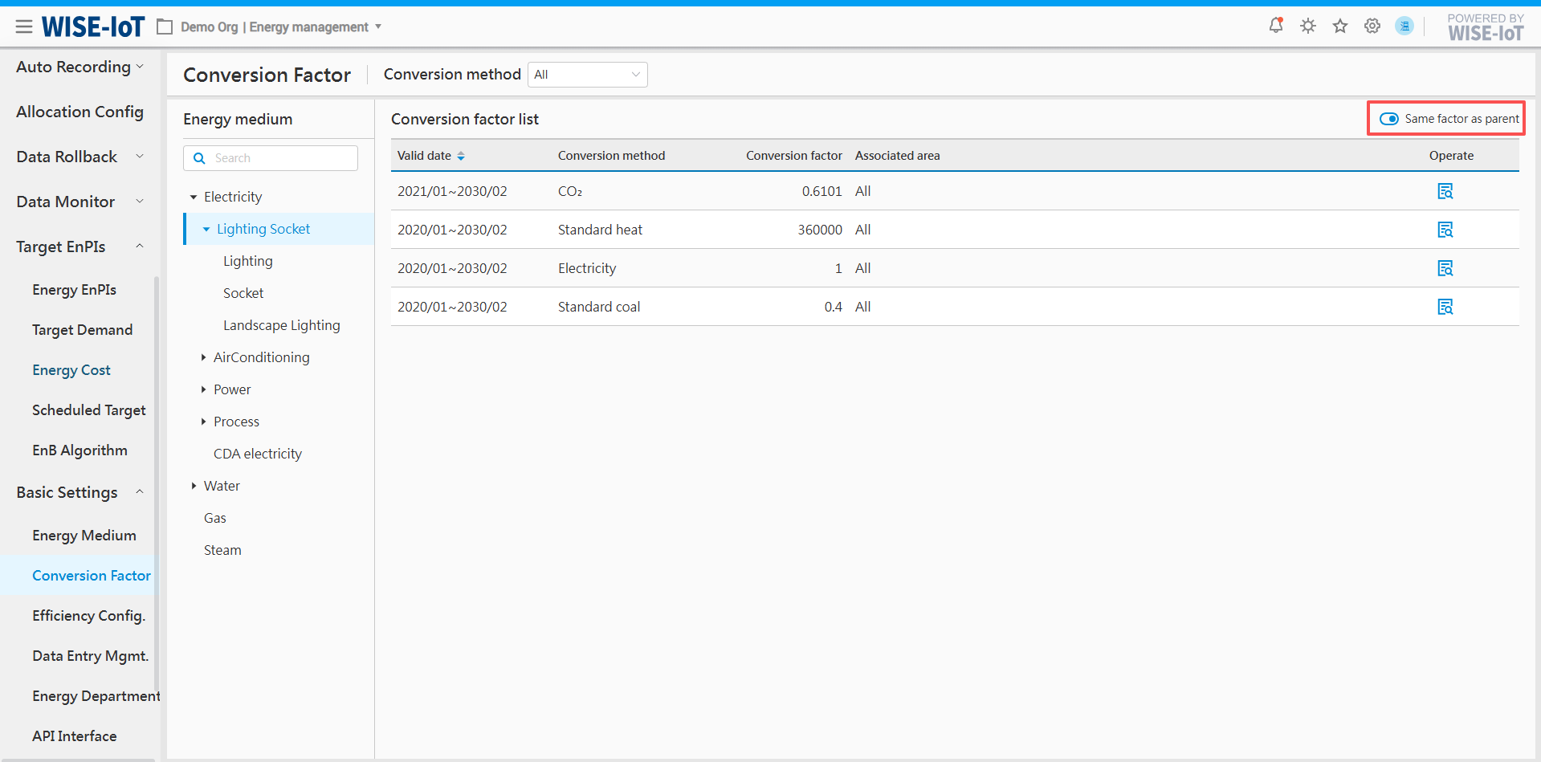Open the Energy Medium settings page
The height and width of the screenshot is (762, 1541).
84,536
